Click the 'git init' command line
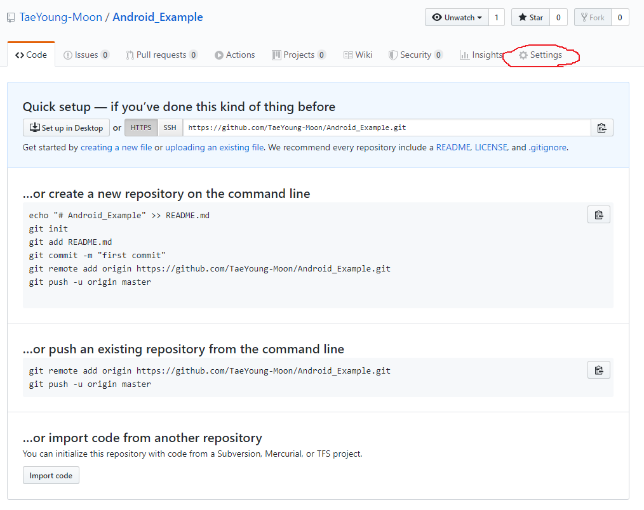 pyautogui.click(x=48, y=228)
